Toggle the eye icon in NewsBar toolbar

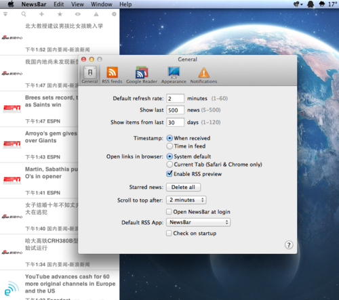78,14
